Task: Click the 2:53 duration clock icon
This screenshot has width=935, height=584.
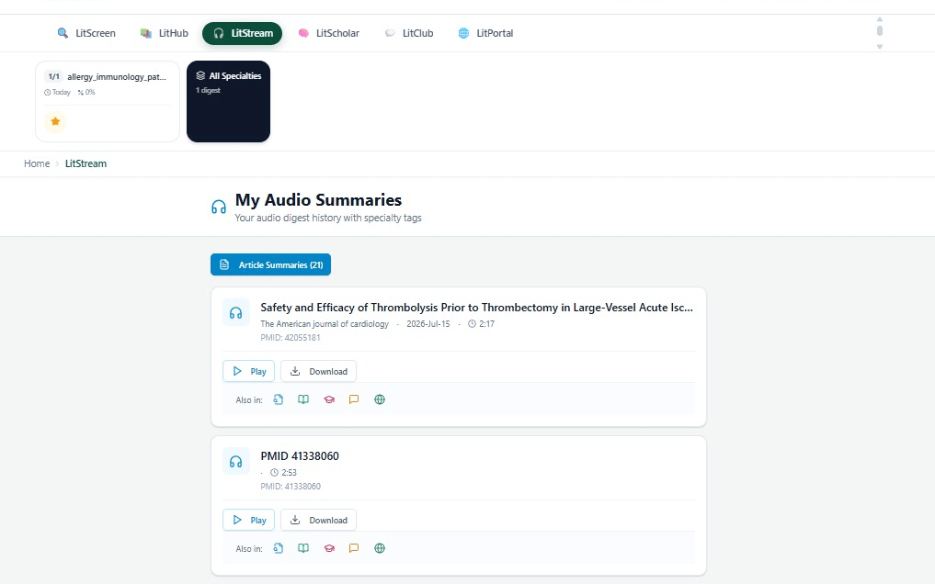Action: [274, 473]
